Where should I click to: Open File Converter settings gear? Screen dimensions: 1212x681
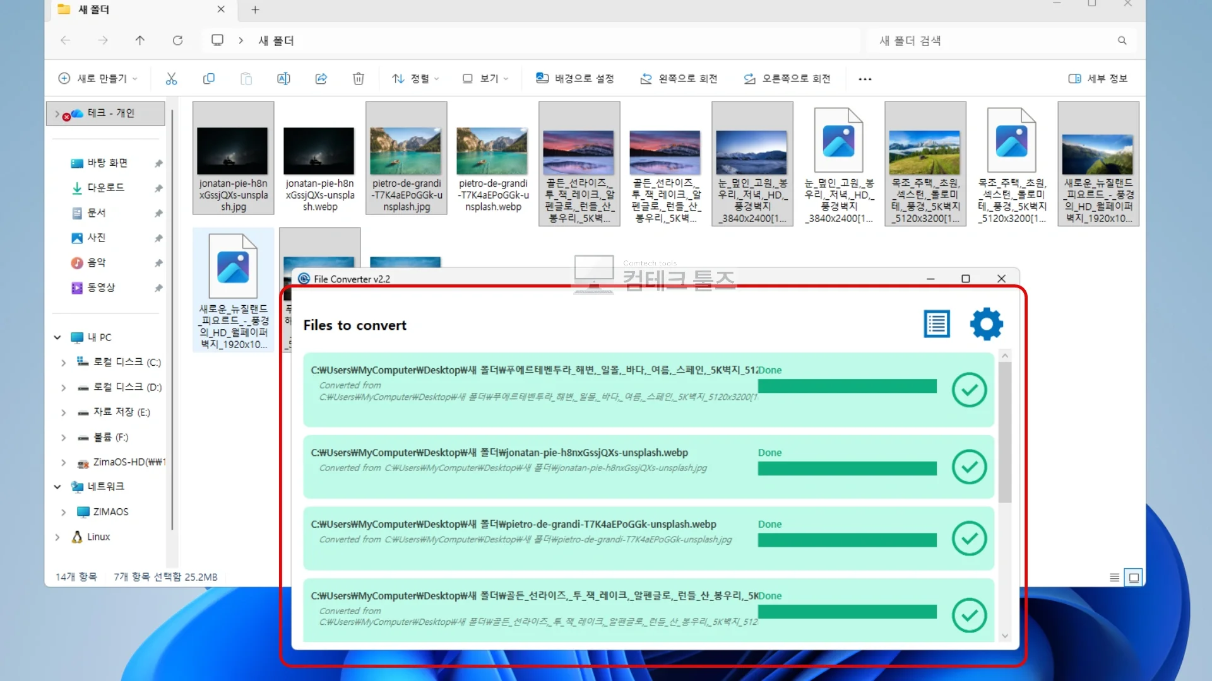[x=986, y=324]
